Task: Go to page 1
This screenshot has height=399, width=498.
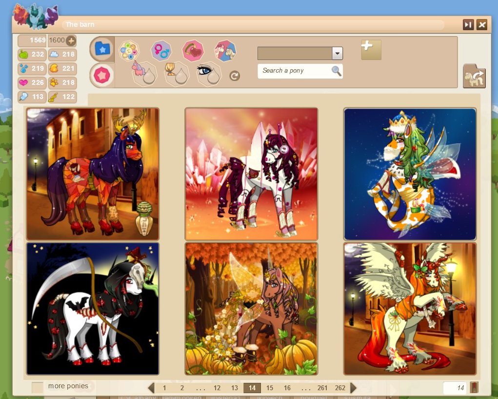Action: tap(164, 388)
